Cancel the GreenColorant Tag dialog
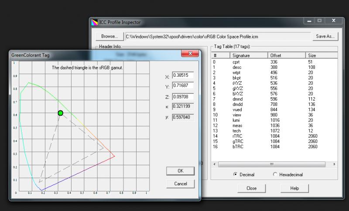Image resolution: width=349 pixels, height=211 pixels. 180,184
